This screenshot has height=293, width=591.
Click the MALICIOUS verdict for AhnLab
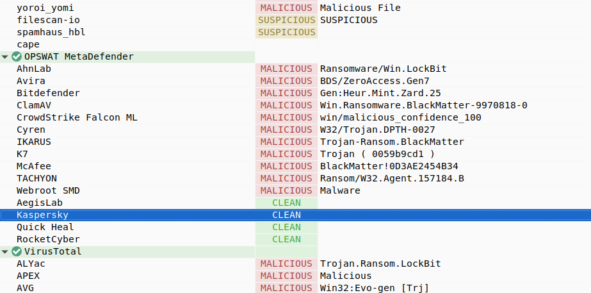(286, 69)
